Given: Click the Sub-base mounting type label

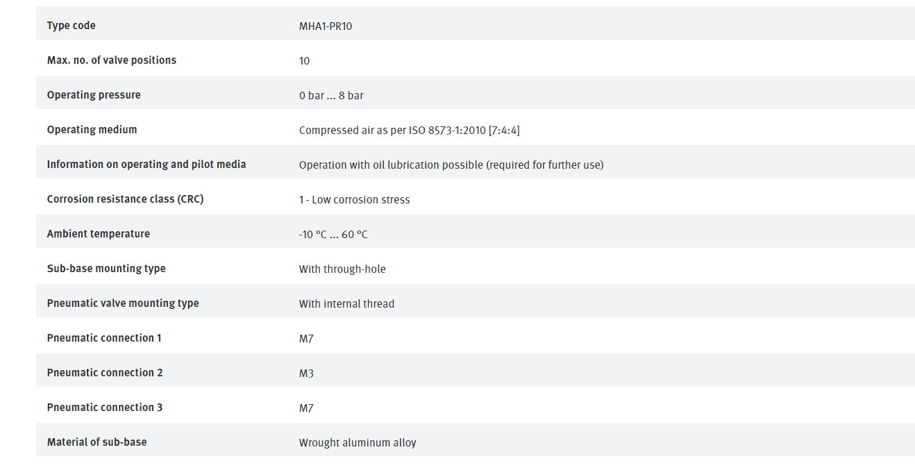Looking at the screenshot, I should tap(106, 269).
